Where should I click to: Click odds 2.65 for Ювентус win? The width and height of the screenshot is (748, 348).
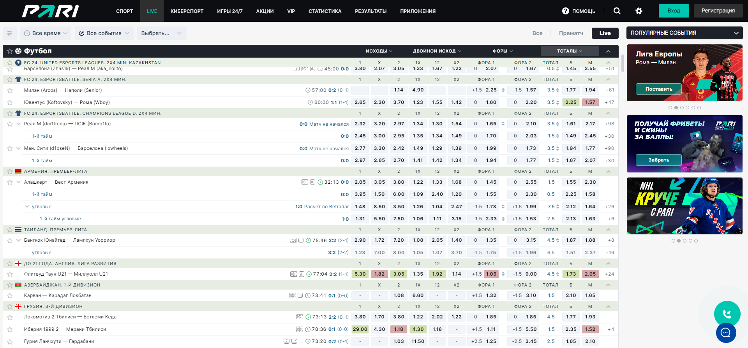pyautogui.click(x=360, y=102)
